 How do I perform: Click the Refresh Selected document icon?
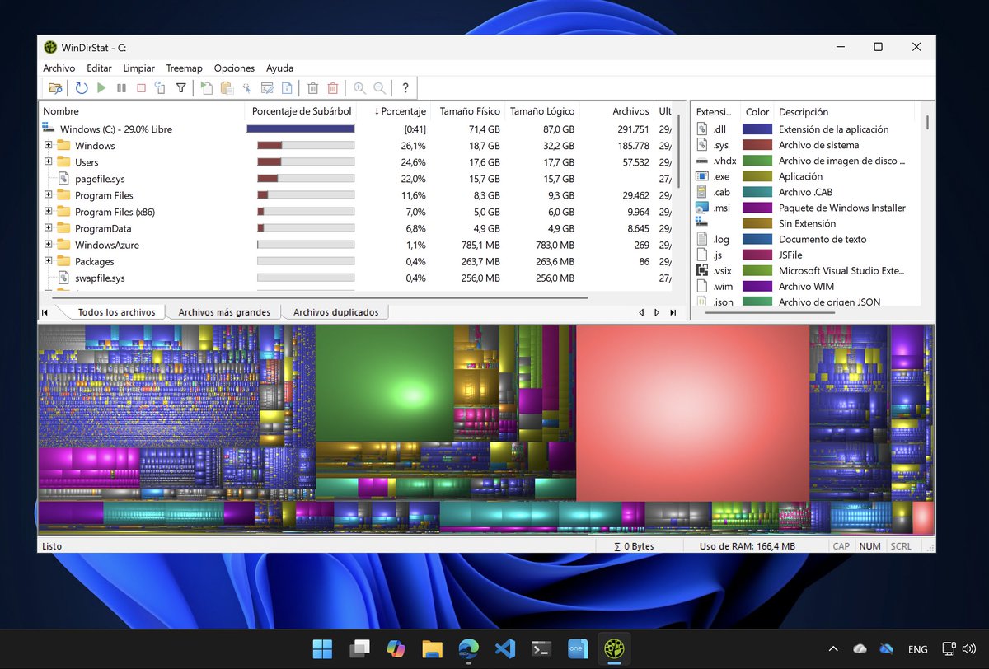(161, 88)
